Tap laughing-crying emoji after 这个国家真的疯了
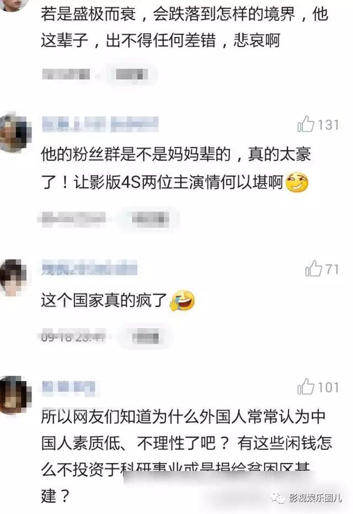 coord(182,300)
